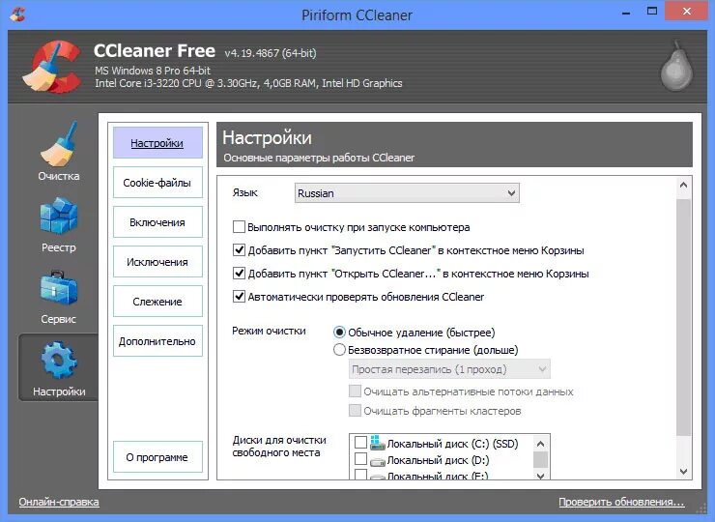
Task: Enable Выполнять очистку при запуске компьютера
Action: pos(239,227)
